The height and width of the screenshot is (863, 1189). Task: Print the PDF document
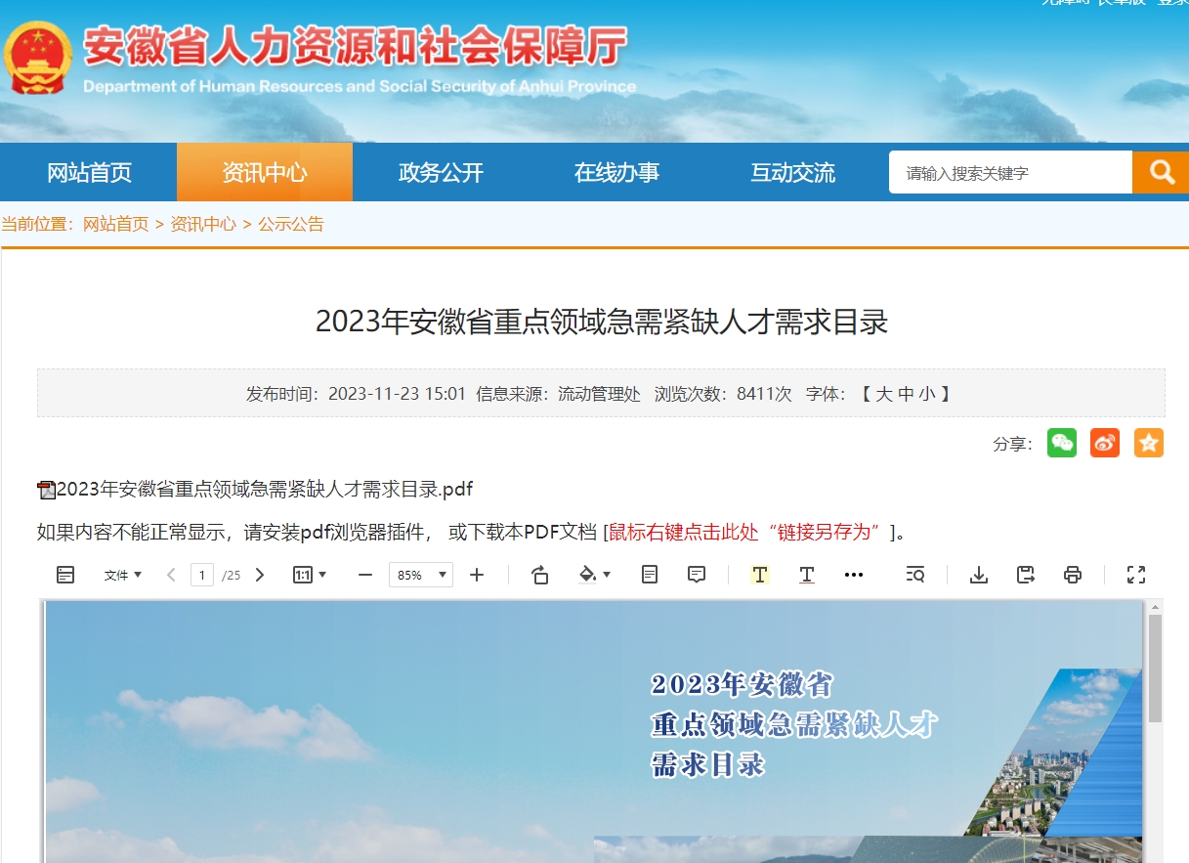[x=1073, y=575]
